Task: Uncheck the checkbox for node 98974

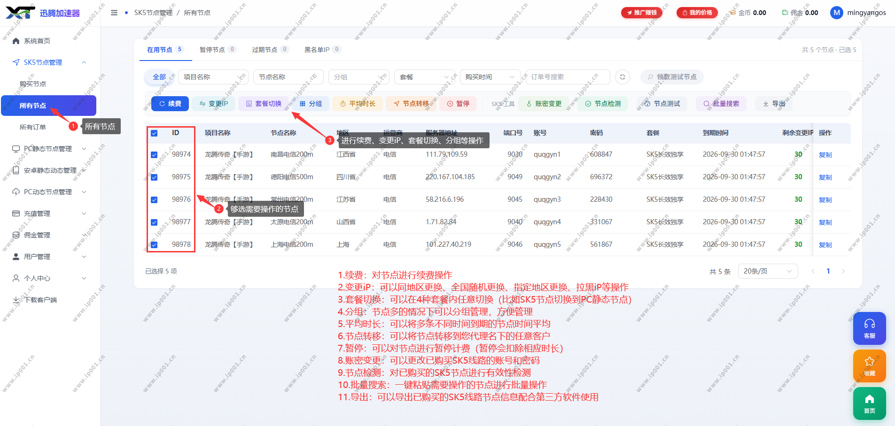Action: click(x=154, y=155)
